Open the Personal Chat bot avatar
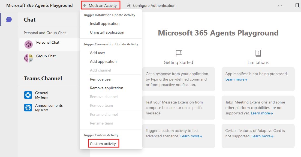The image size is (301, 157). coord(29,45)
